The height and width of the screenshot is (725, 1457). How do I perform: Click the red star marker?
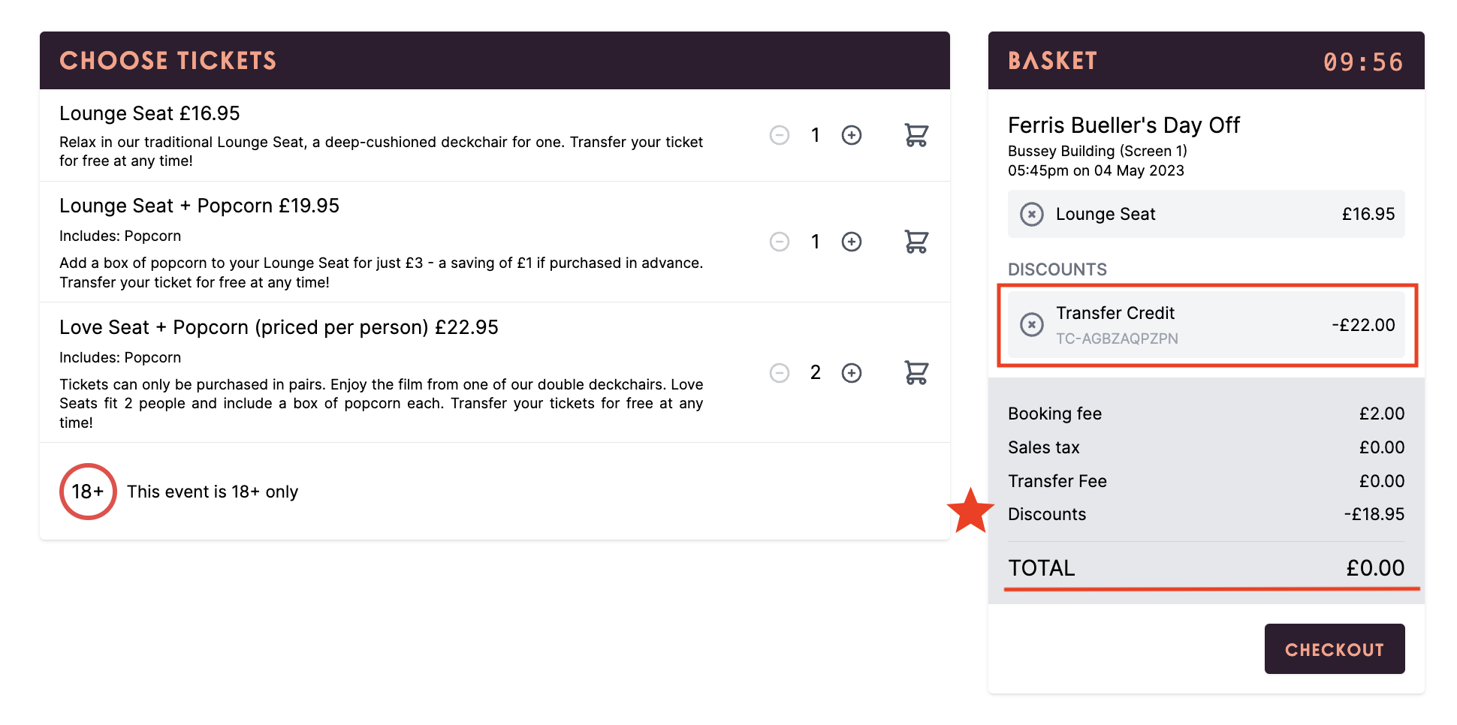tap(970, 511)
